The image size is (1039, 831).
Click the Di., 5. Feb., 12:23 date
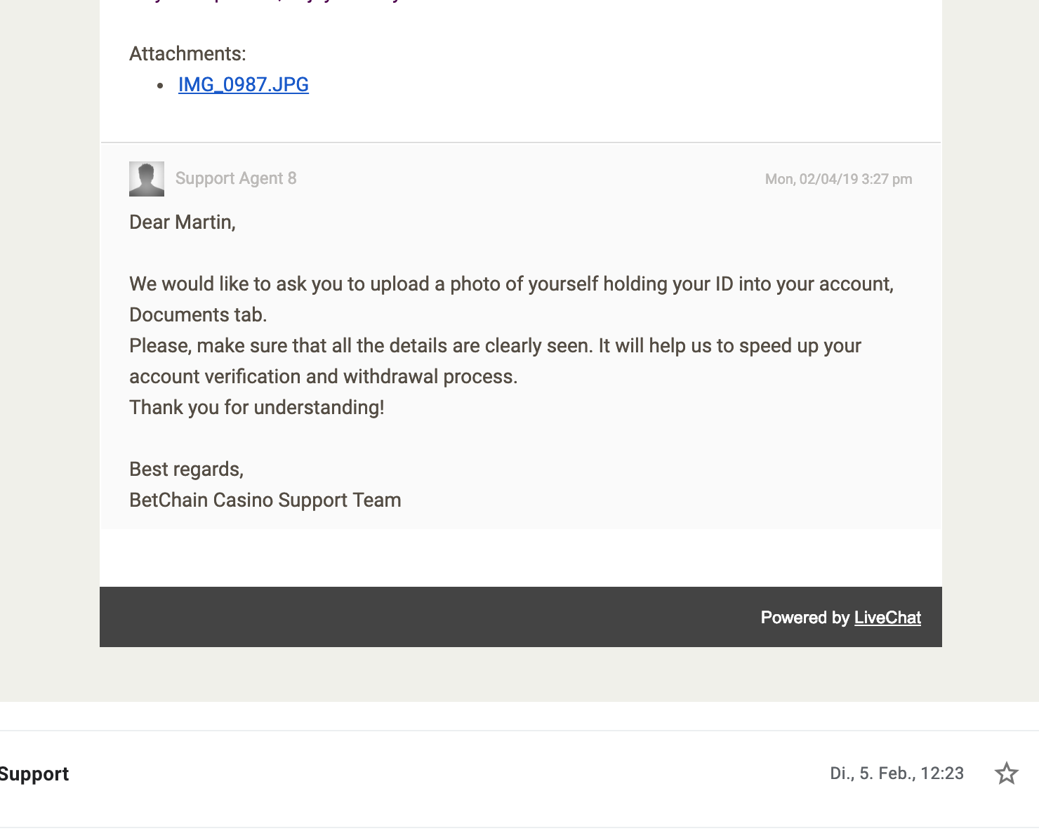coord(896,773)
